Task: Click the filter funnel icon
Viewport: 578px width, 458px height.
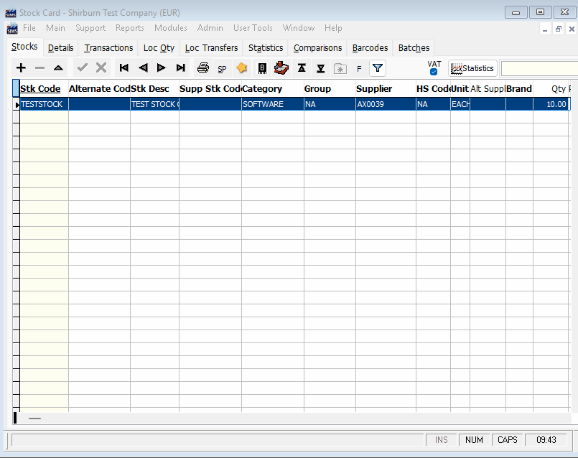Action: (x=378, y=68)
